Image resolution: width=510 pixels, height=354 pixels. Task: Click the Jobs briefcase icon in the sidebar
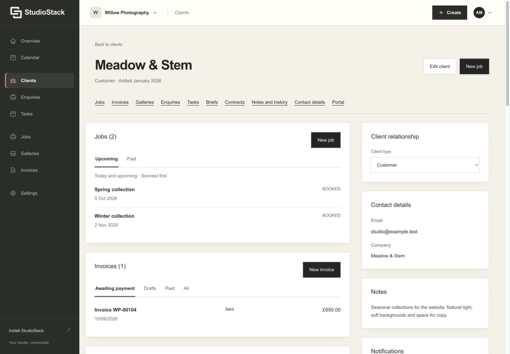13,137
